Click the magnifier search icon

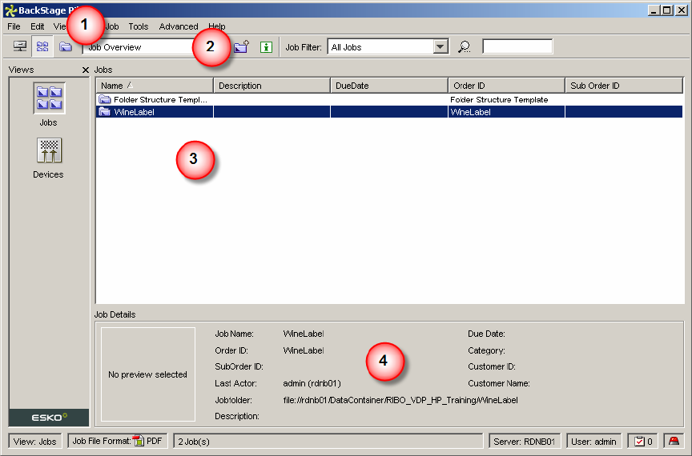tap(464, 46)
